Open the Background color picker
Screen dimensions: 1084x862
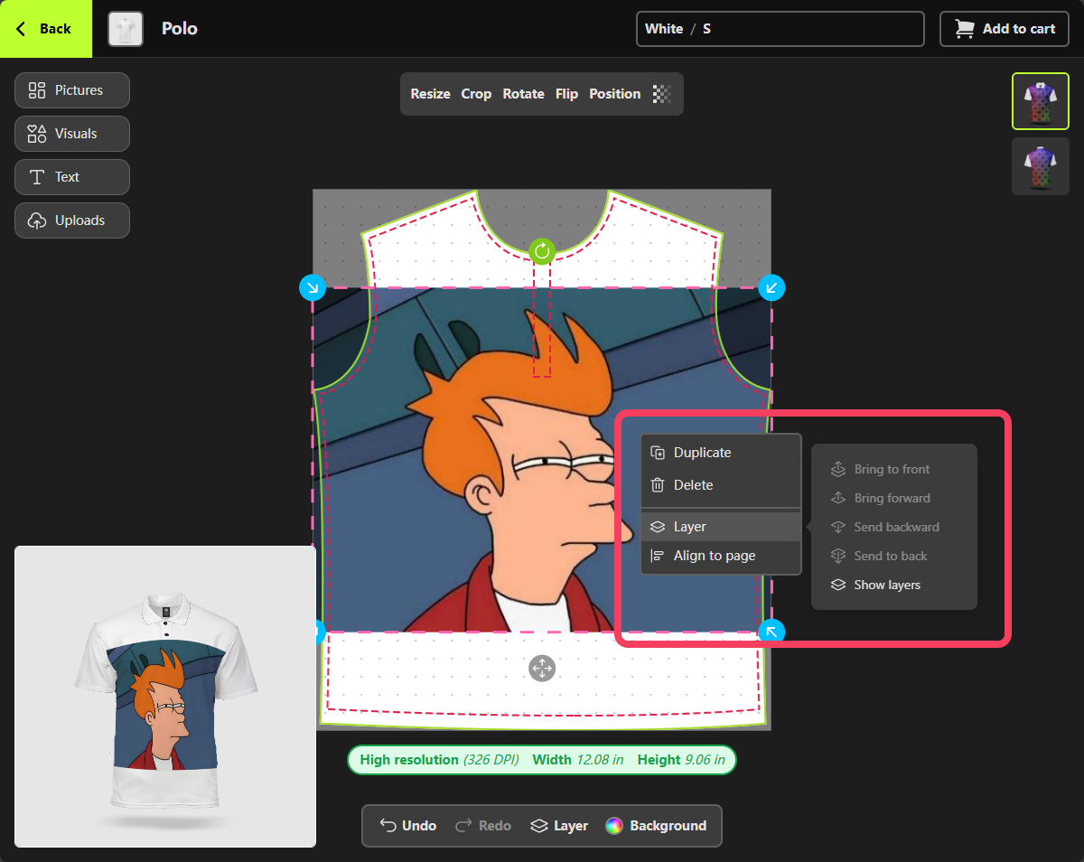(657, 826)
